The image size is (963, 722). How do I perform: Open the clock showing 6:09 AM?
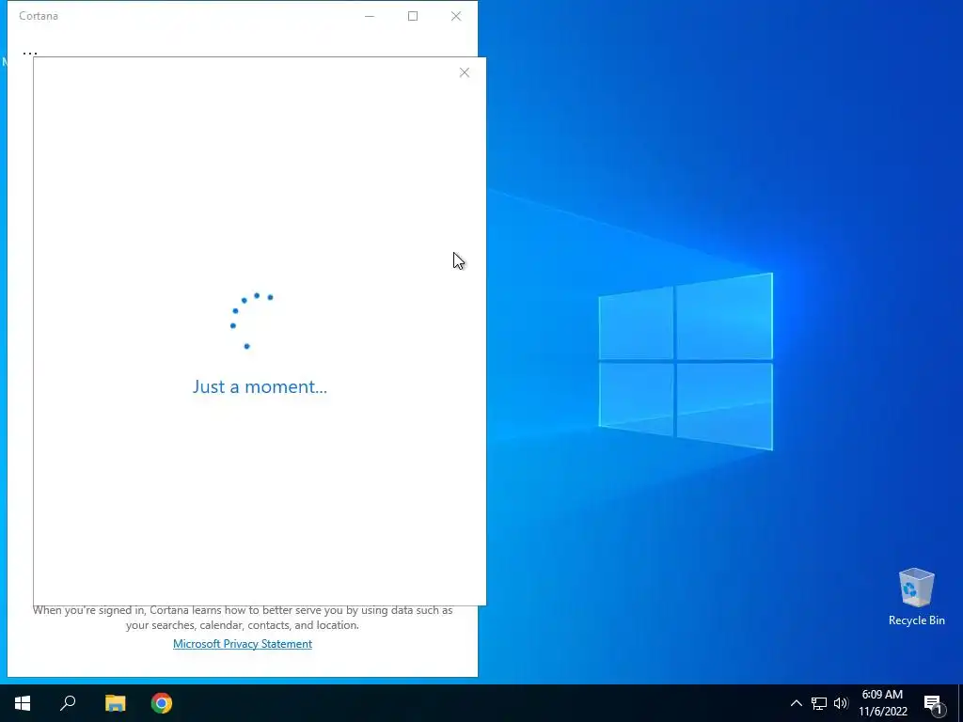click(882, 703)
